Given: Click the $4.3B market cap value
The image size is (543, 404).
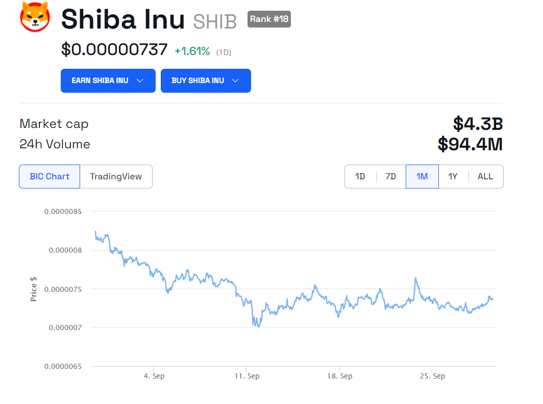Looking at the screenshot, I should click(478, 124).
